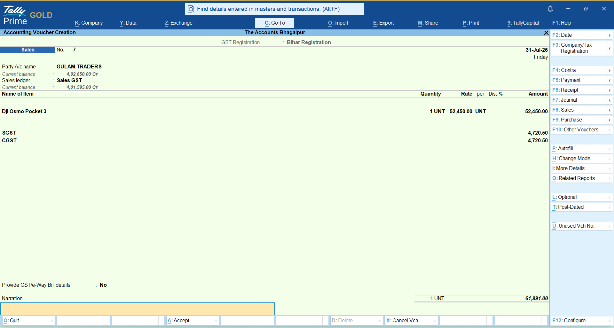This screenshot has height=328, width=614.
Task: Select the Dji Osmo Pocket 3 item
Action: (x=24, y=112)
